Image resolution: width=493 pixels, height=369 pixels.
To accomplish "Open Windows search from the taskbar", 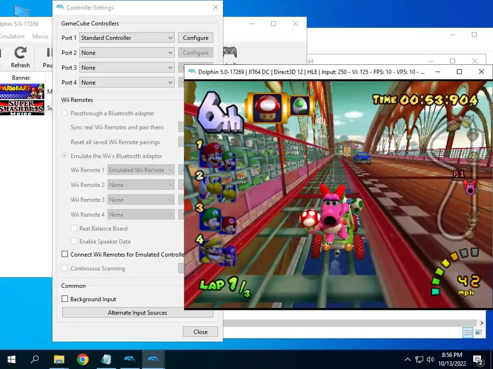I will pyautogui.click(x=35, y=359).
